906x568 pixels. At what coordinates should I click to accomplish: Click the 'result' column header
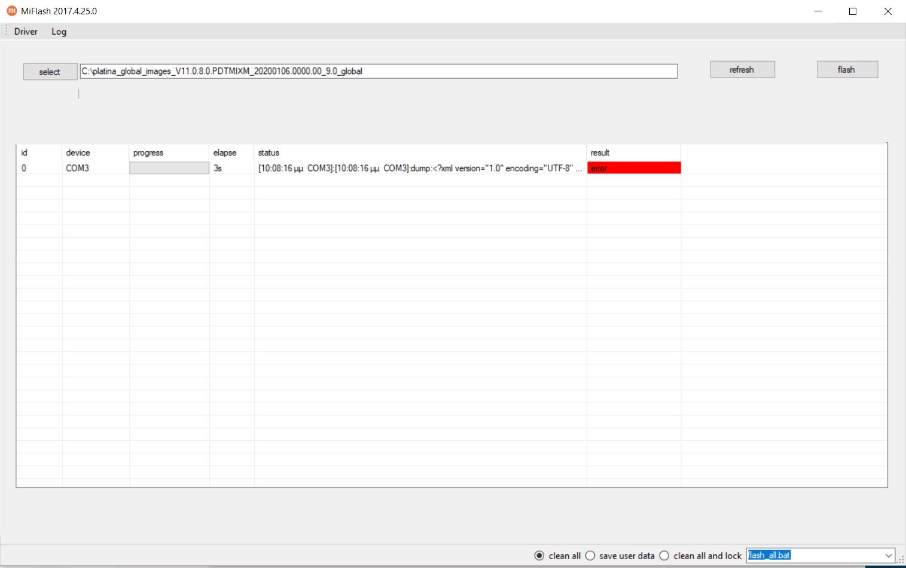pos(634,153)
